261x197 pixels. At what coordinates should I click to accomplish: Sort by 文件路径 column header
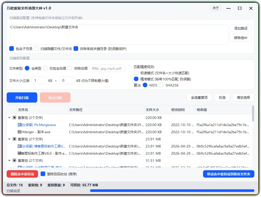106,110
